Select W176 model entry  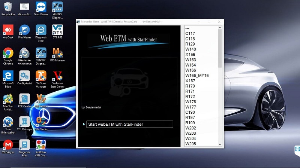click(190, 102)
